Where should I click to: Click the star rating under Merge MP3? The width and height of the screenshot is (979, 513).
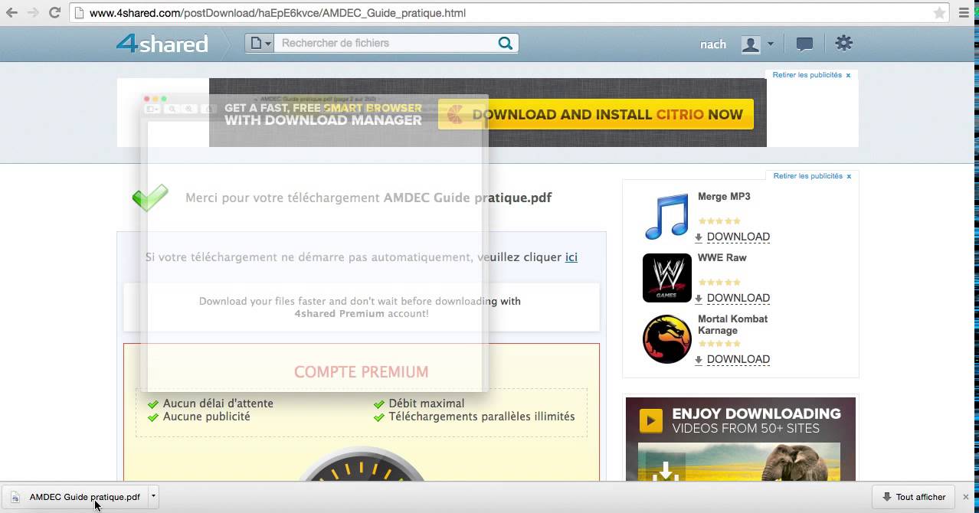[x=719, y=221]
